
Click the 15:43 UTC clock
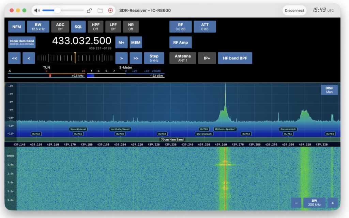point(323,10)
